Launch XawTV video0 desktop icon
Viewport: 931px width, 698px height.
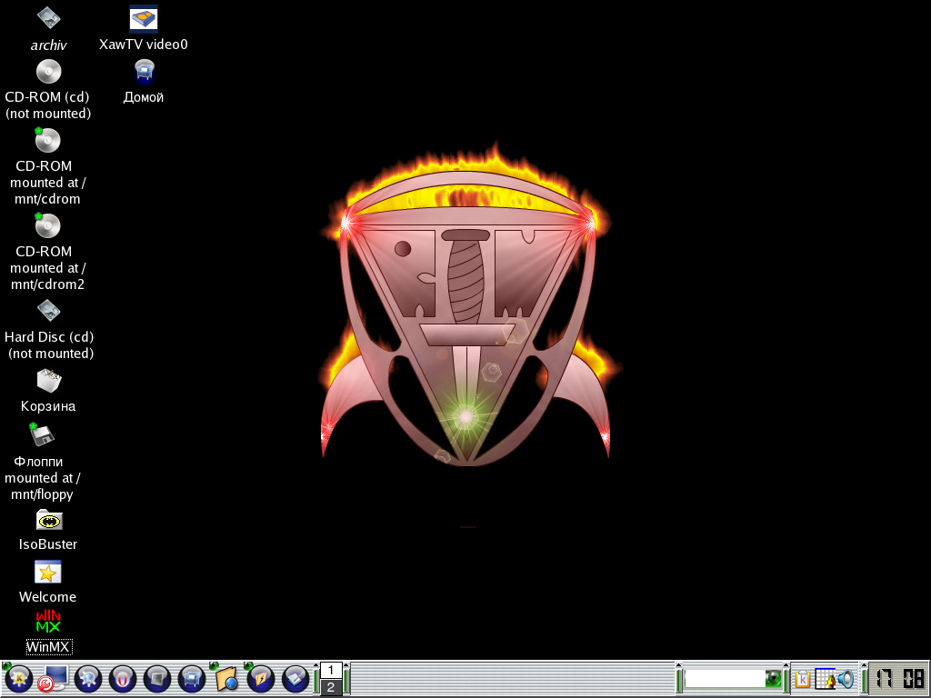click(143, 18)
